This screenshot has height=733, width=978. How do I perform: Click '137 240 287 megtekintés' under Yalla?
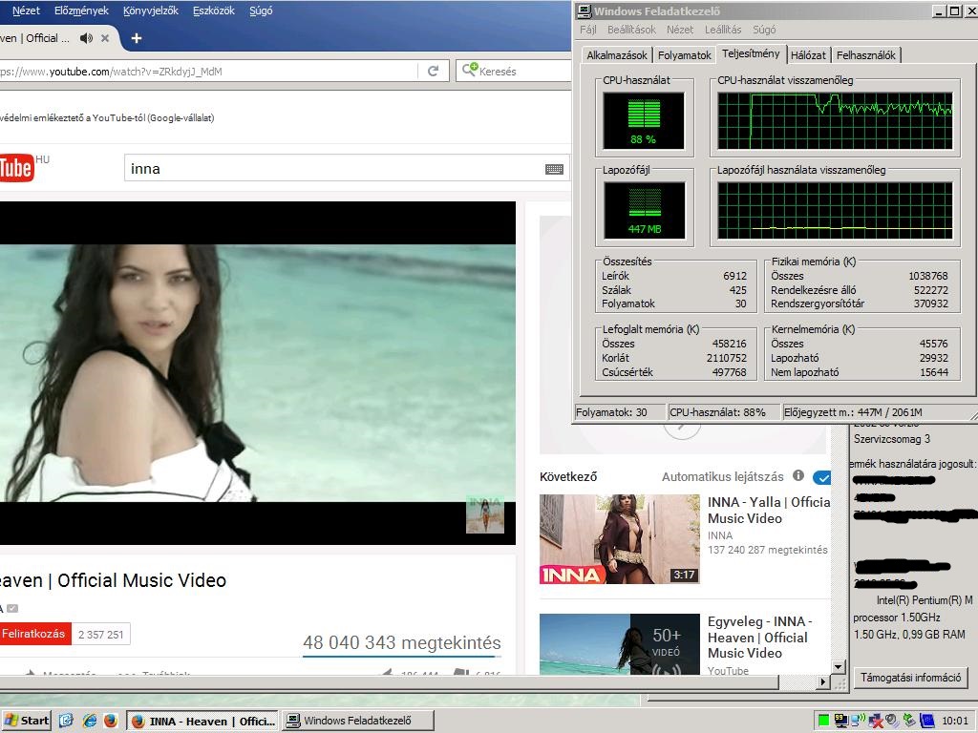[768, 550]
